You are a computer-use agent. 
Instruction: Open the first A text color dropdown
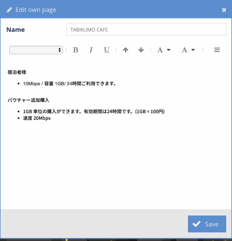(164, 50)
